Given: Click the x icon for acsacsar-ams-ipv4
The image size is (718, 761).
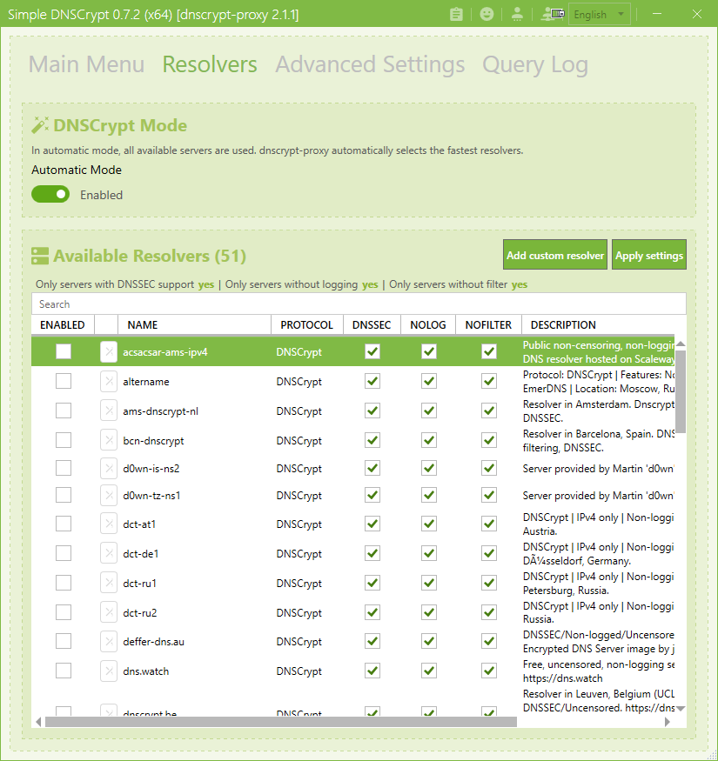Looking at the screenshot, I should 109,352.
